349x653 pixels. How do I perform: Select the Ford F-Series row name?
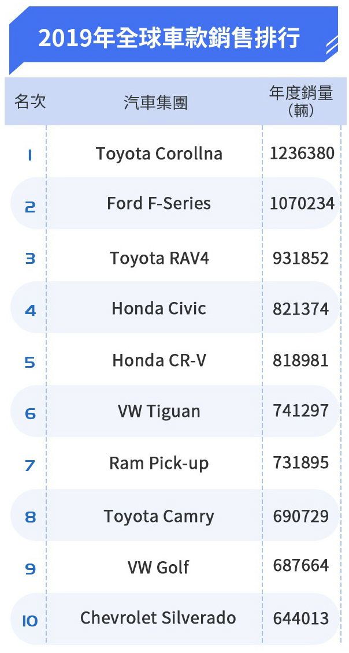click(159, 203)
